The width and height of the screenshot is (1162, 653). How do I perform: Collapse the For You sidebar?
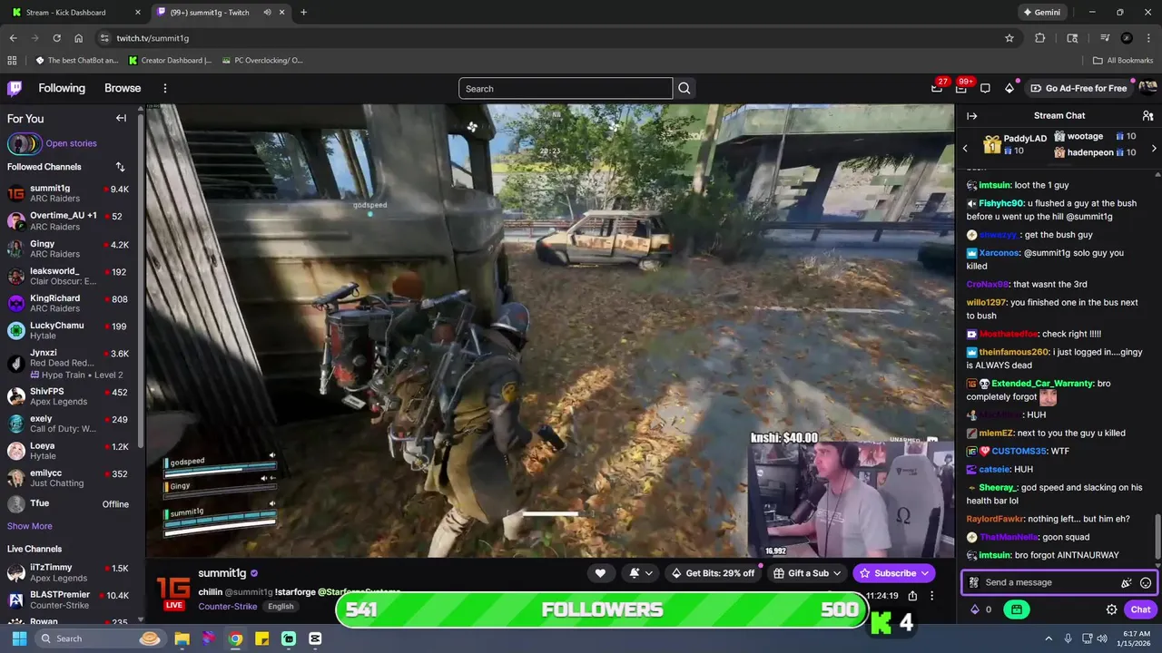(x=121, y=118)
